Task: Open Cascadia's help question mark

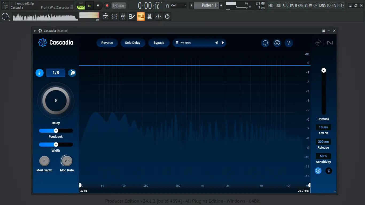Action: coord(289,43)
